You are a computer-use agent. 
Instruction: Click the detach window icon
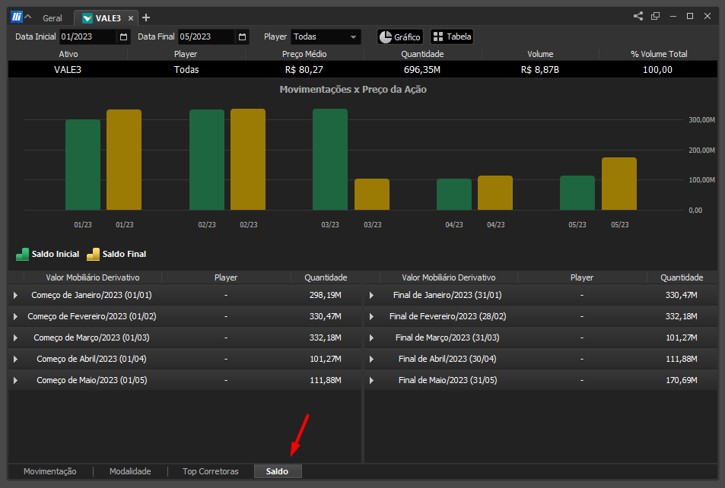655,16
